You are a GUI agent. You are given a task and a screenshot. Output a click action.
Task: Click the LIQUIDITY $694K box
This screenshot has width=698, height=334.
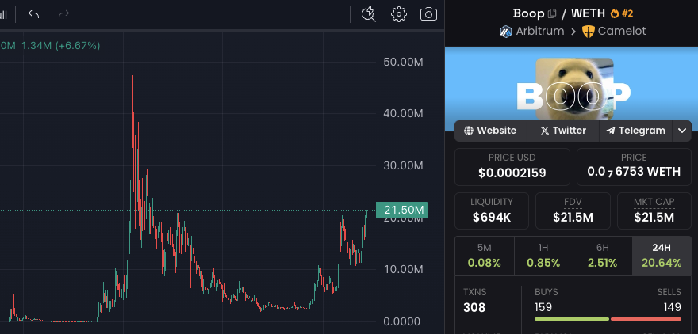(492, 211)
